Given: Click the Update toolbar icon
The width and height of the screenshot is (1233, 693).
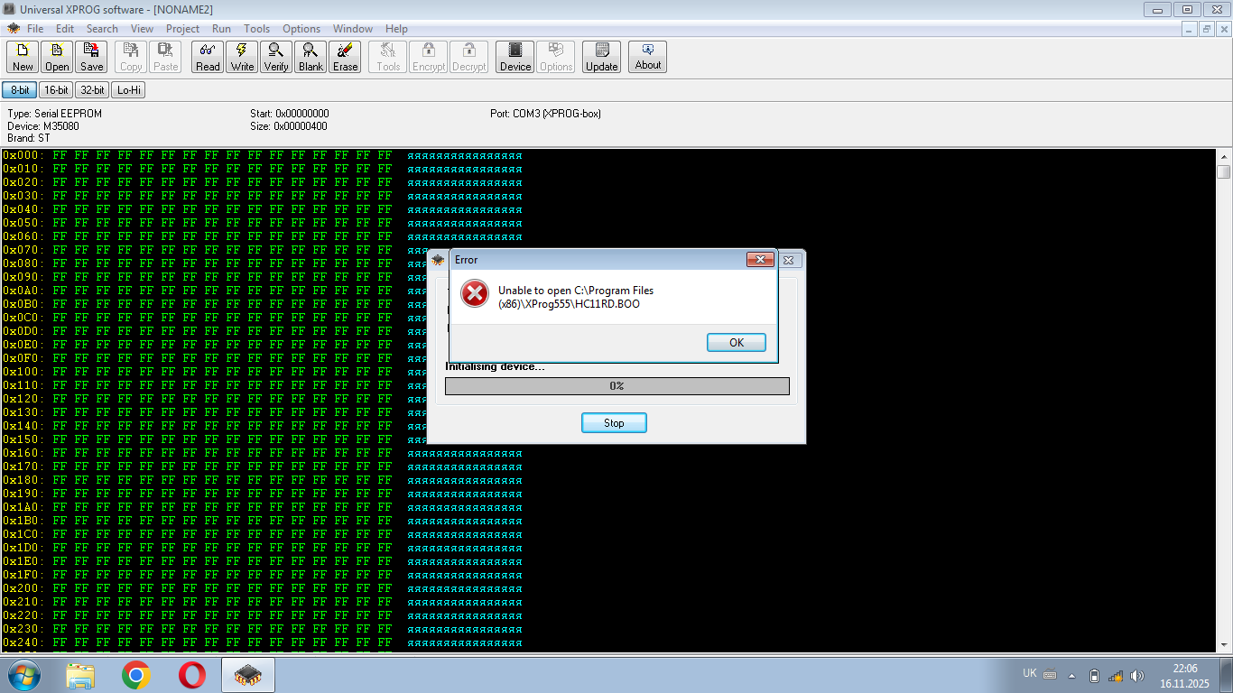Looking at the screenshot, I should (601, 57).
